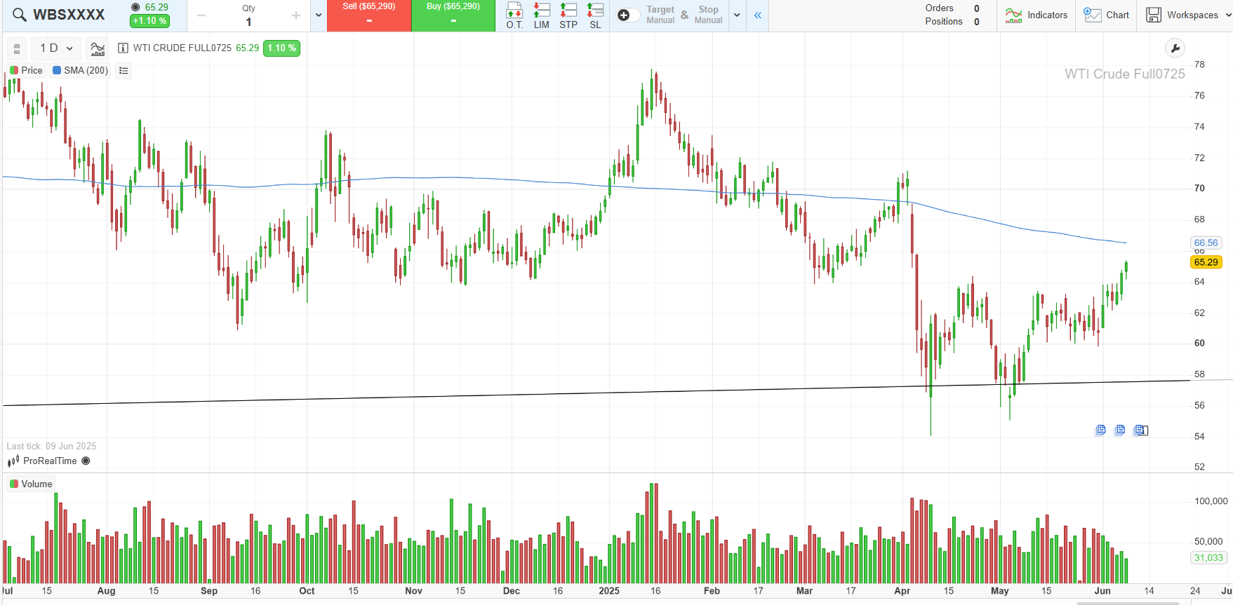Open the chart style icon next to timeframe

click(x=98, y=48)
